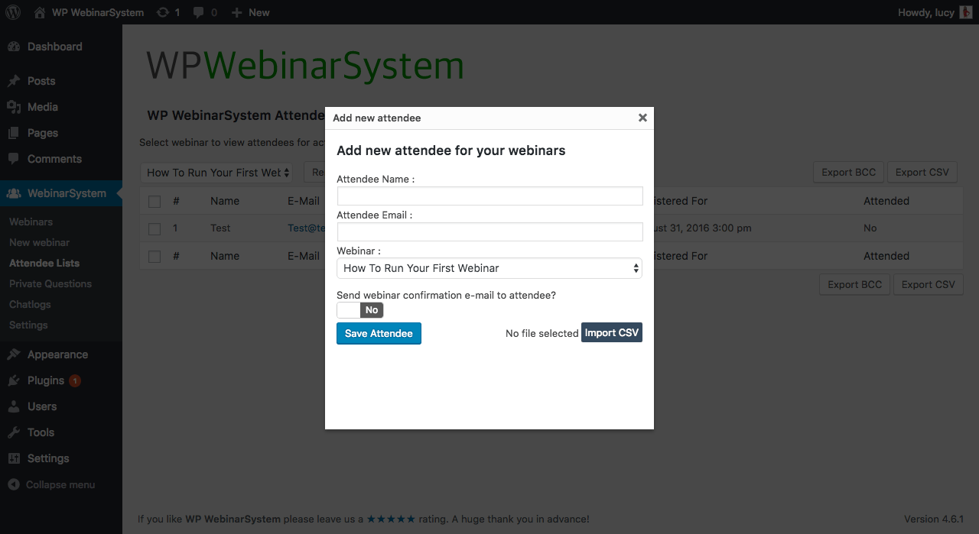The height and width of the screenshot is (534, 979).
Task: Click the Import CSV button
Action: click(612, 332)
